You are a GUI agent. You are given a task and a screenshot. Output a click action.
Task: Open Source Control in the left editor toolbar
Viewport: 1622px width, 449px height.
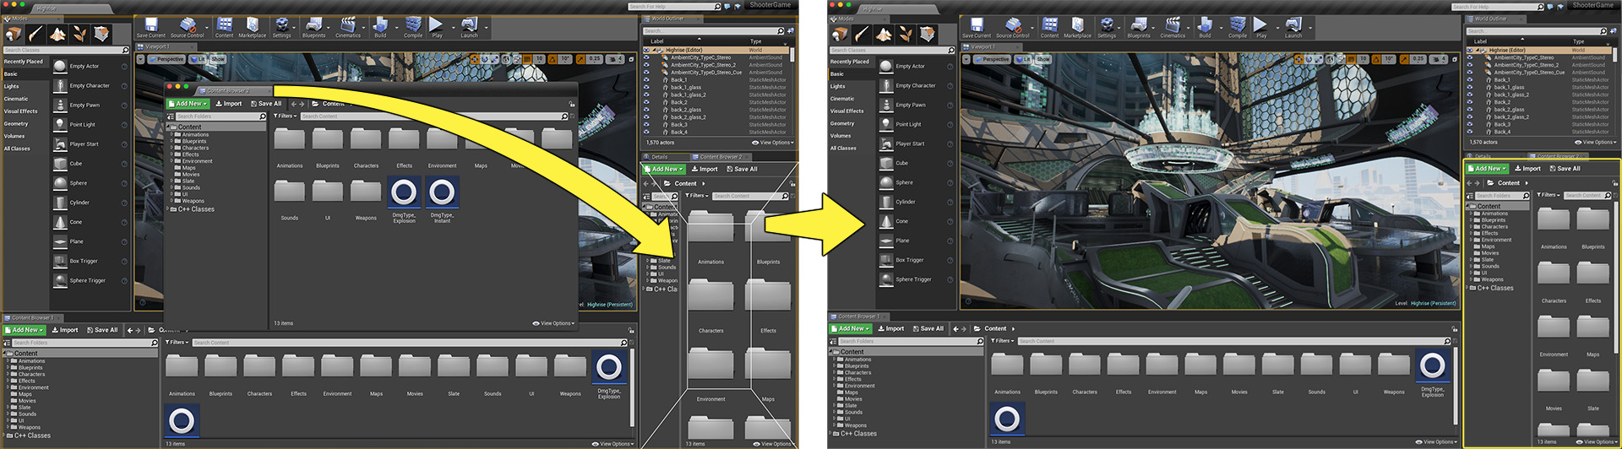point(188,27)
